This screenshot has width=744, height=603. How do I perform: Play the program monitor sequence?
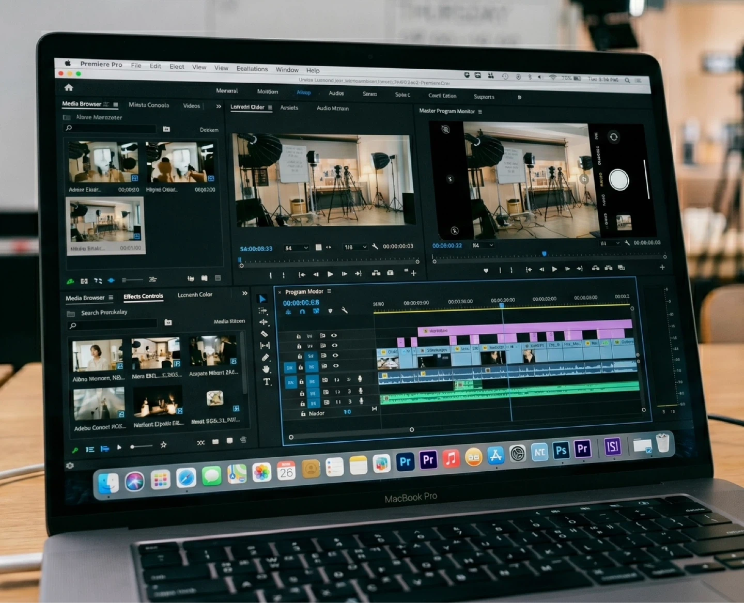tap(554, 269)
